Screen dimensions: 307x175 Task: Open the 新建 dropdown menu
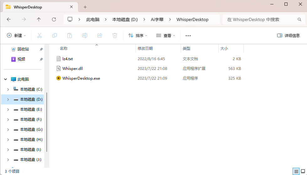coord(16,35)
